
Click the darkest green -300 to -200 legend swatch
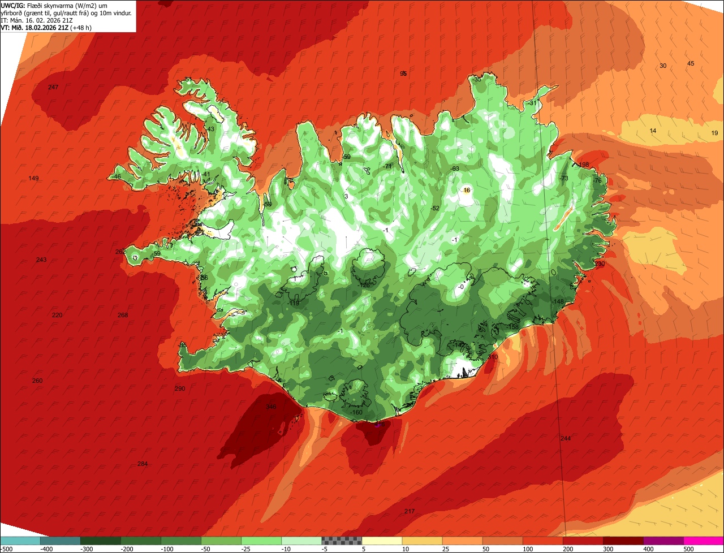point(100,541)
